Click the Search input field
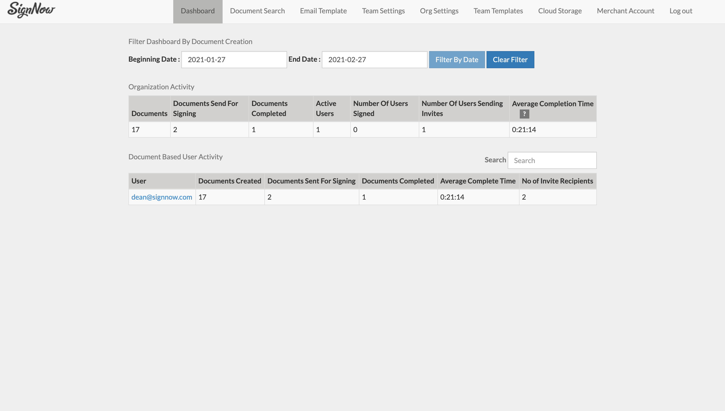The height and width of the screenshot is (411, 725). (552, 160)
